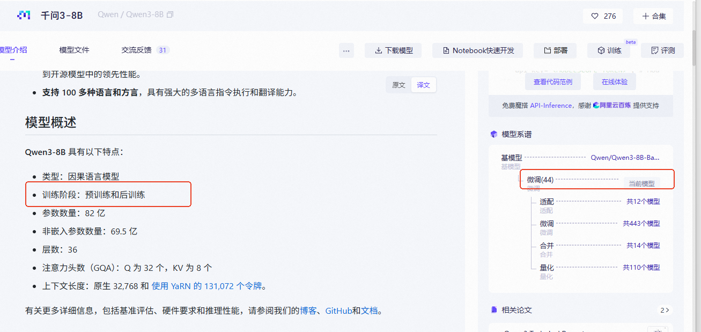Open 共110个模型 under 量化

[x=641, y=268]
